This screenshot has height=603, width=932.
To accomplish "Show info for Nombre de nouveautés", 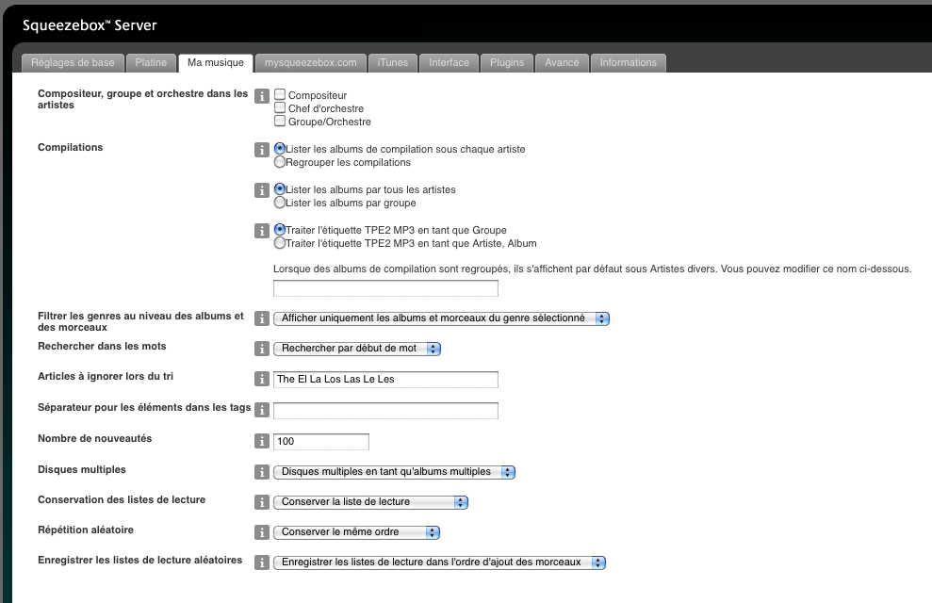I will tap(262, 441).
